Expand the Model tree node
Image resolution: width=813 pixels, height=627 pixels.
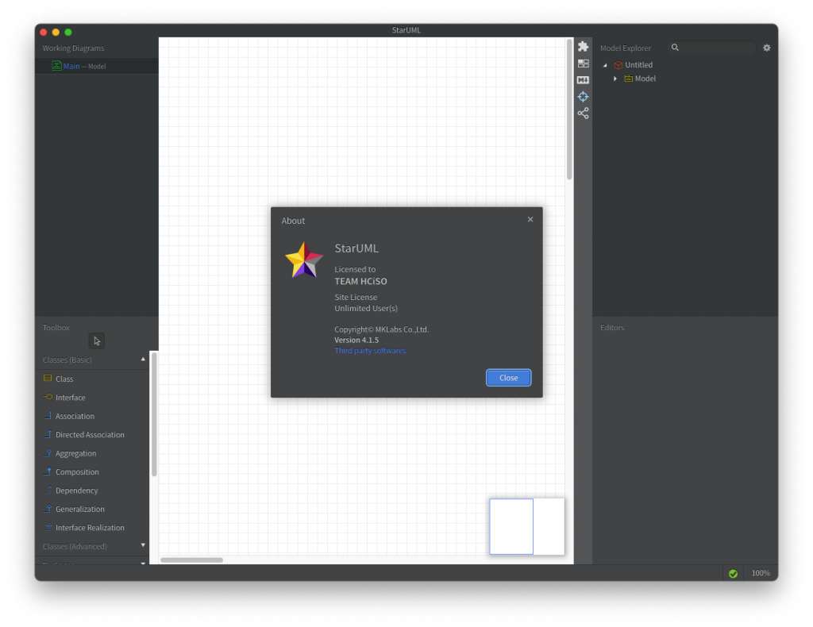coord(615,79)
